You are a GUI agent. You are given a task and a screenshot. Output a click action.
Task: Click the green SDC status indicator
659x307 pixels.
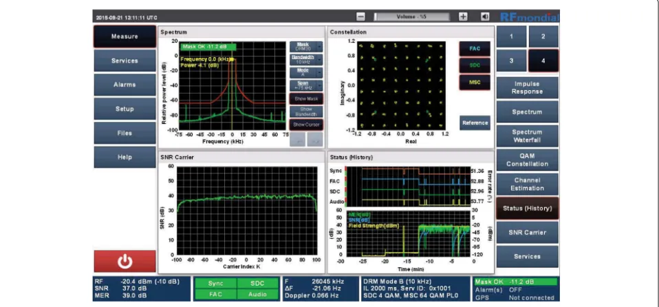[x=258, y=284]
